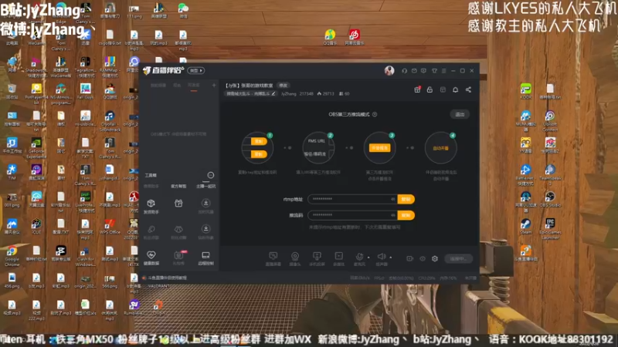
Task: Expand speaker options arrow
Action: (391, 258)
